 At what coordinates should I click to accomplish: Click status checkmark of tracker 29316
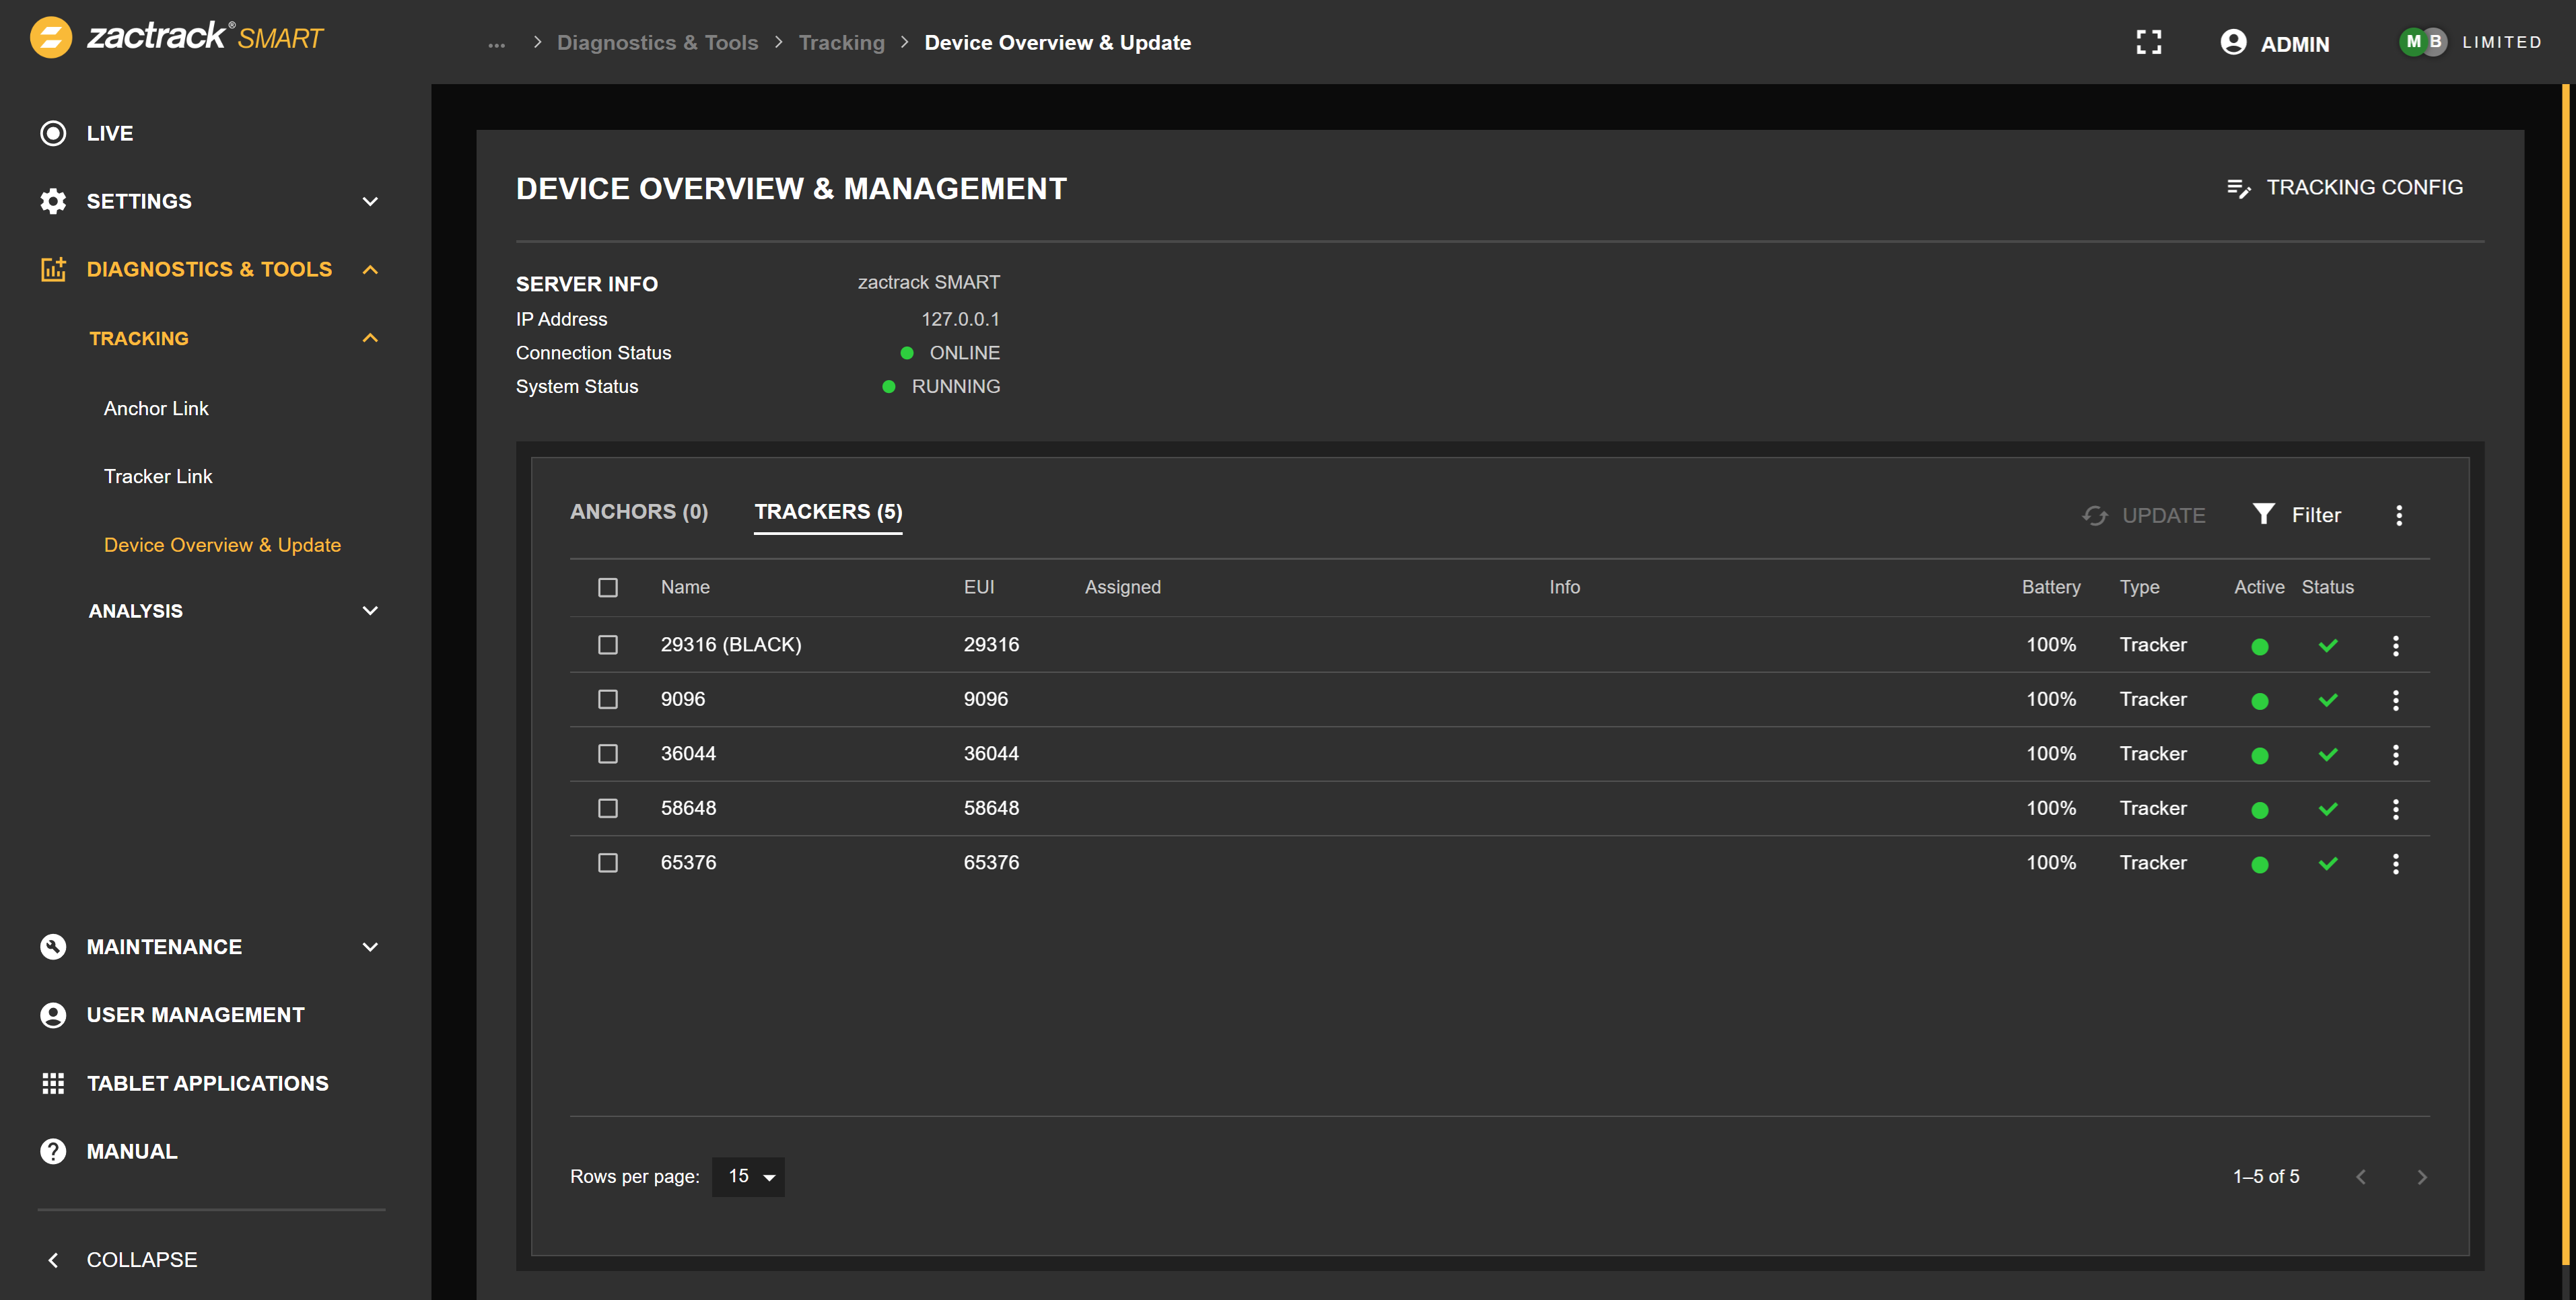point(2328,645)
